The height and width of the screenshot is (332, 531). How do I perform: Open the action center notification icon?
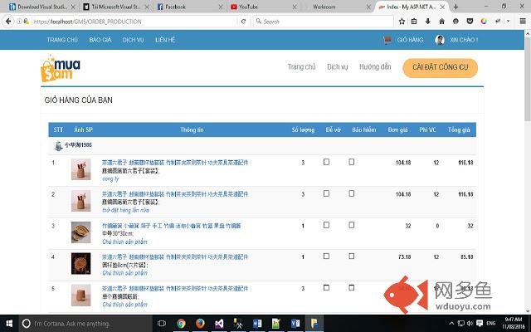pos(480,323)
